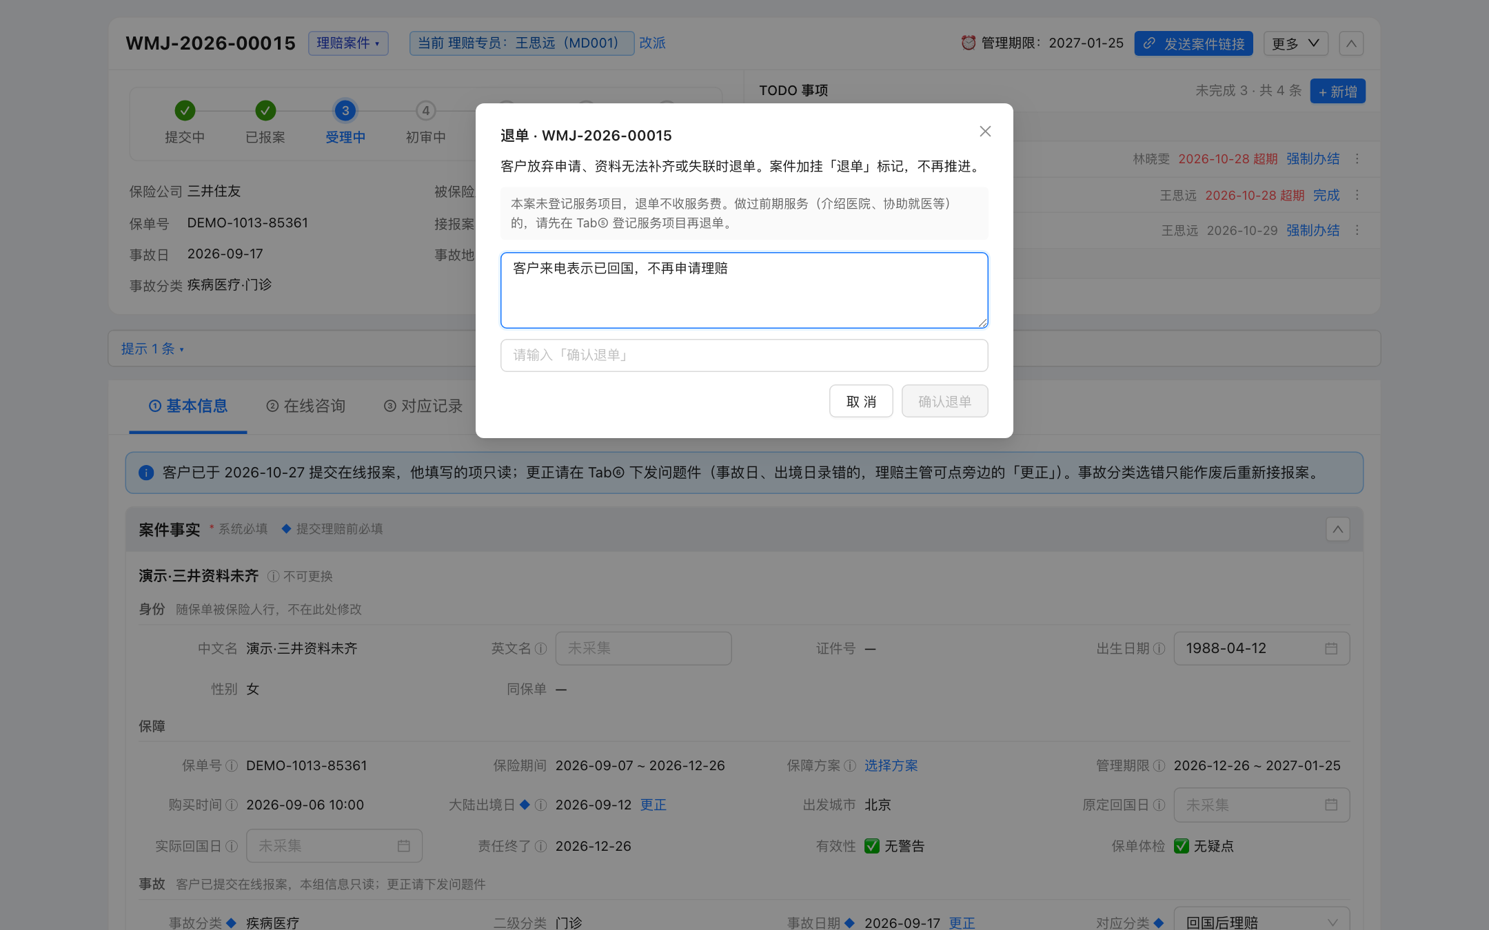Click step 3 受理中 circle

click(345, 110)
